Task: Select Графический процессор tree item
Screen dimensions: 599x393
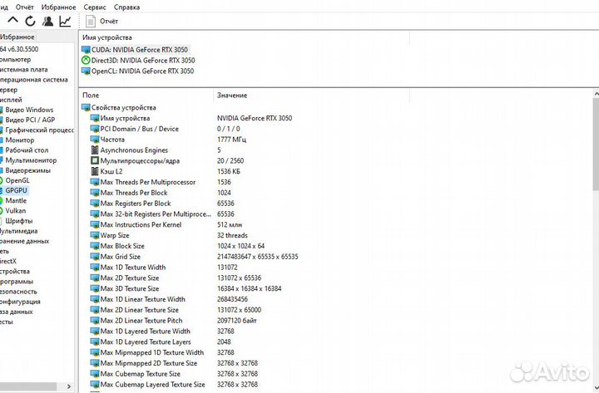Action: coord(39,130)
